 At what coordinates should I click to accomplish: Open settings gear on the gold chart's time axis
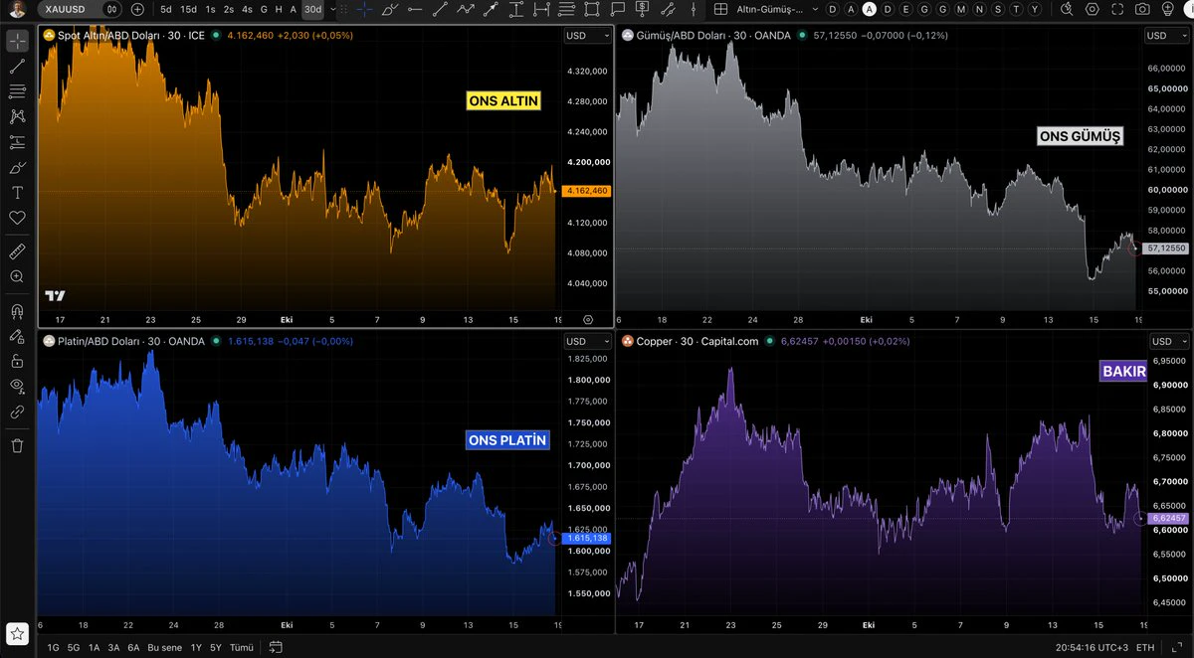pyautogui.click(x=588, y=319)
